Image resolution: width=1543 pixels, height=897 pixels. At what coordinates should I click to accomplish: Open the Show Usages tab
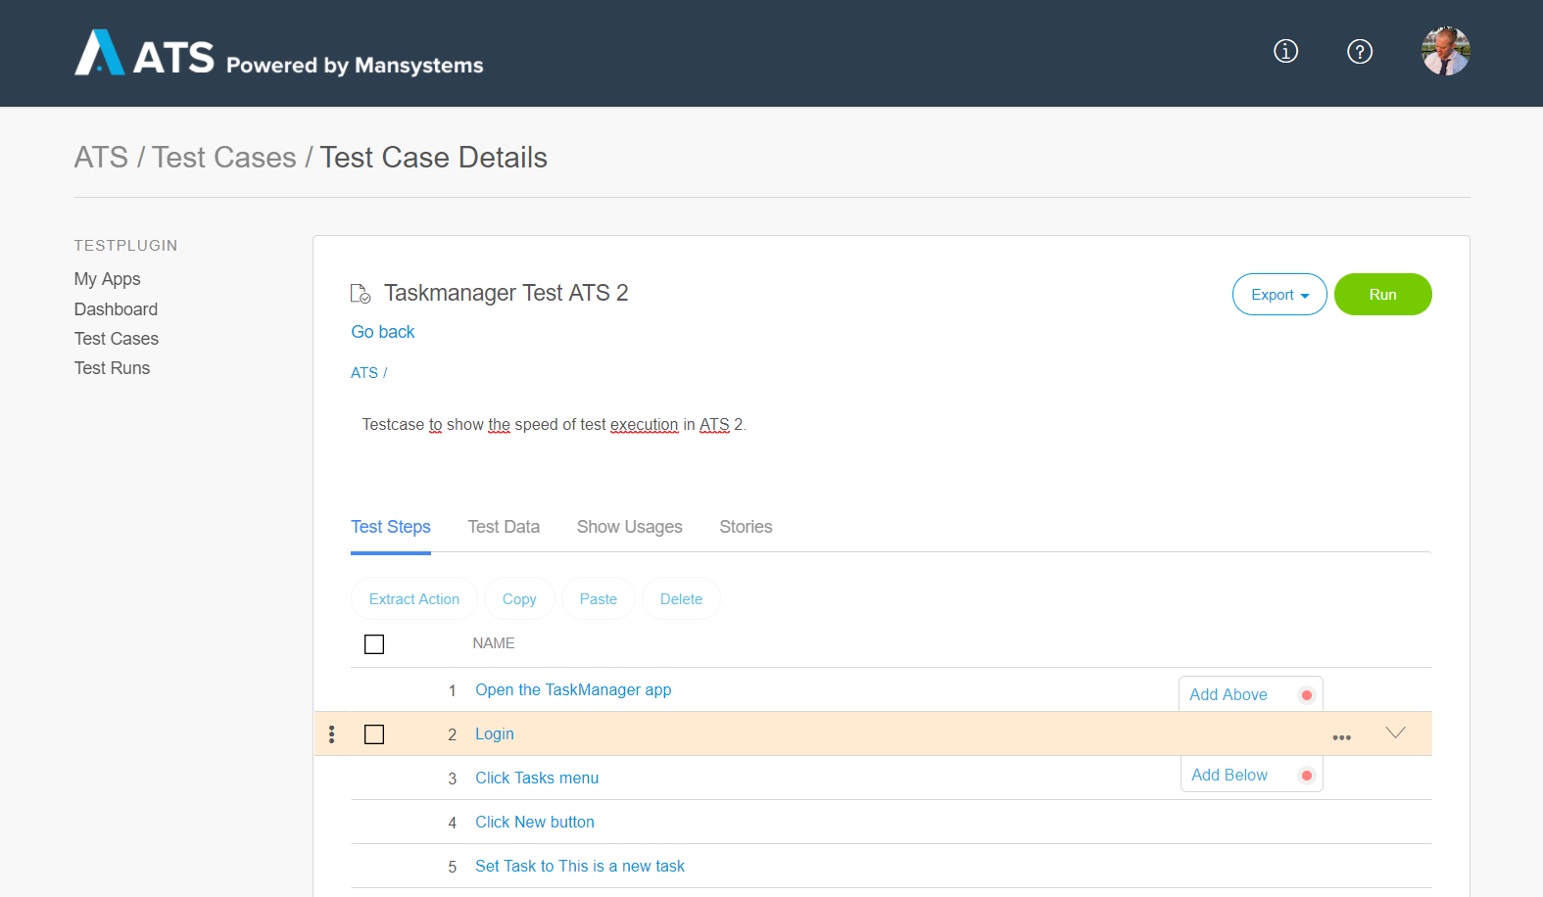click(629, 527)
